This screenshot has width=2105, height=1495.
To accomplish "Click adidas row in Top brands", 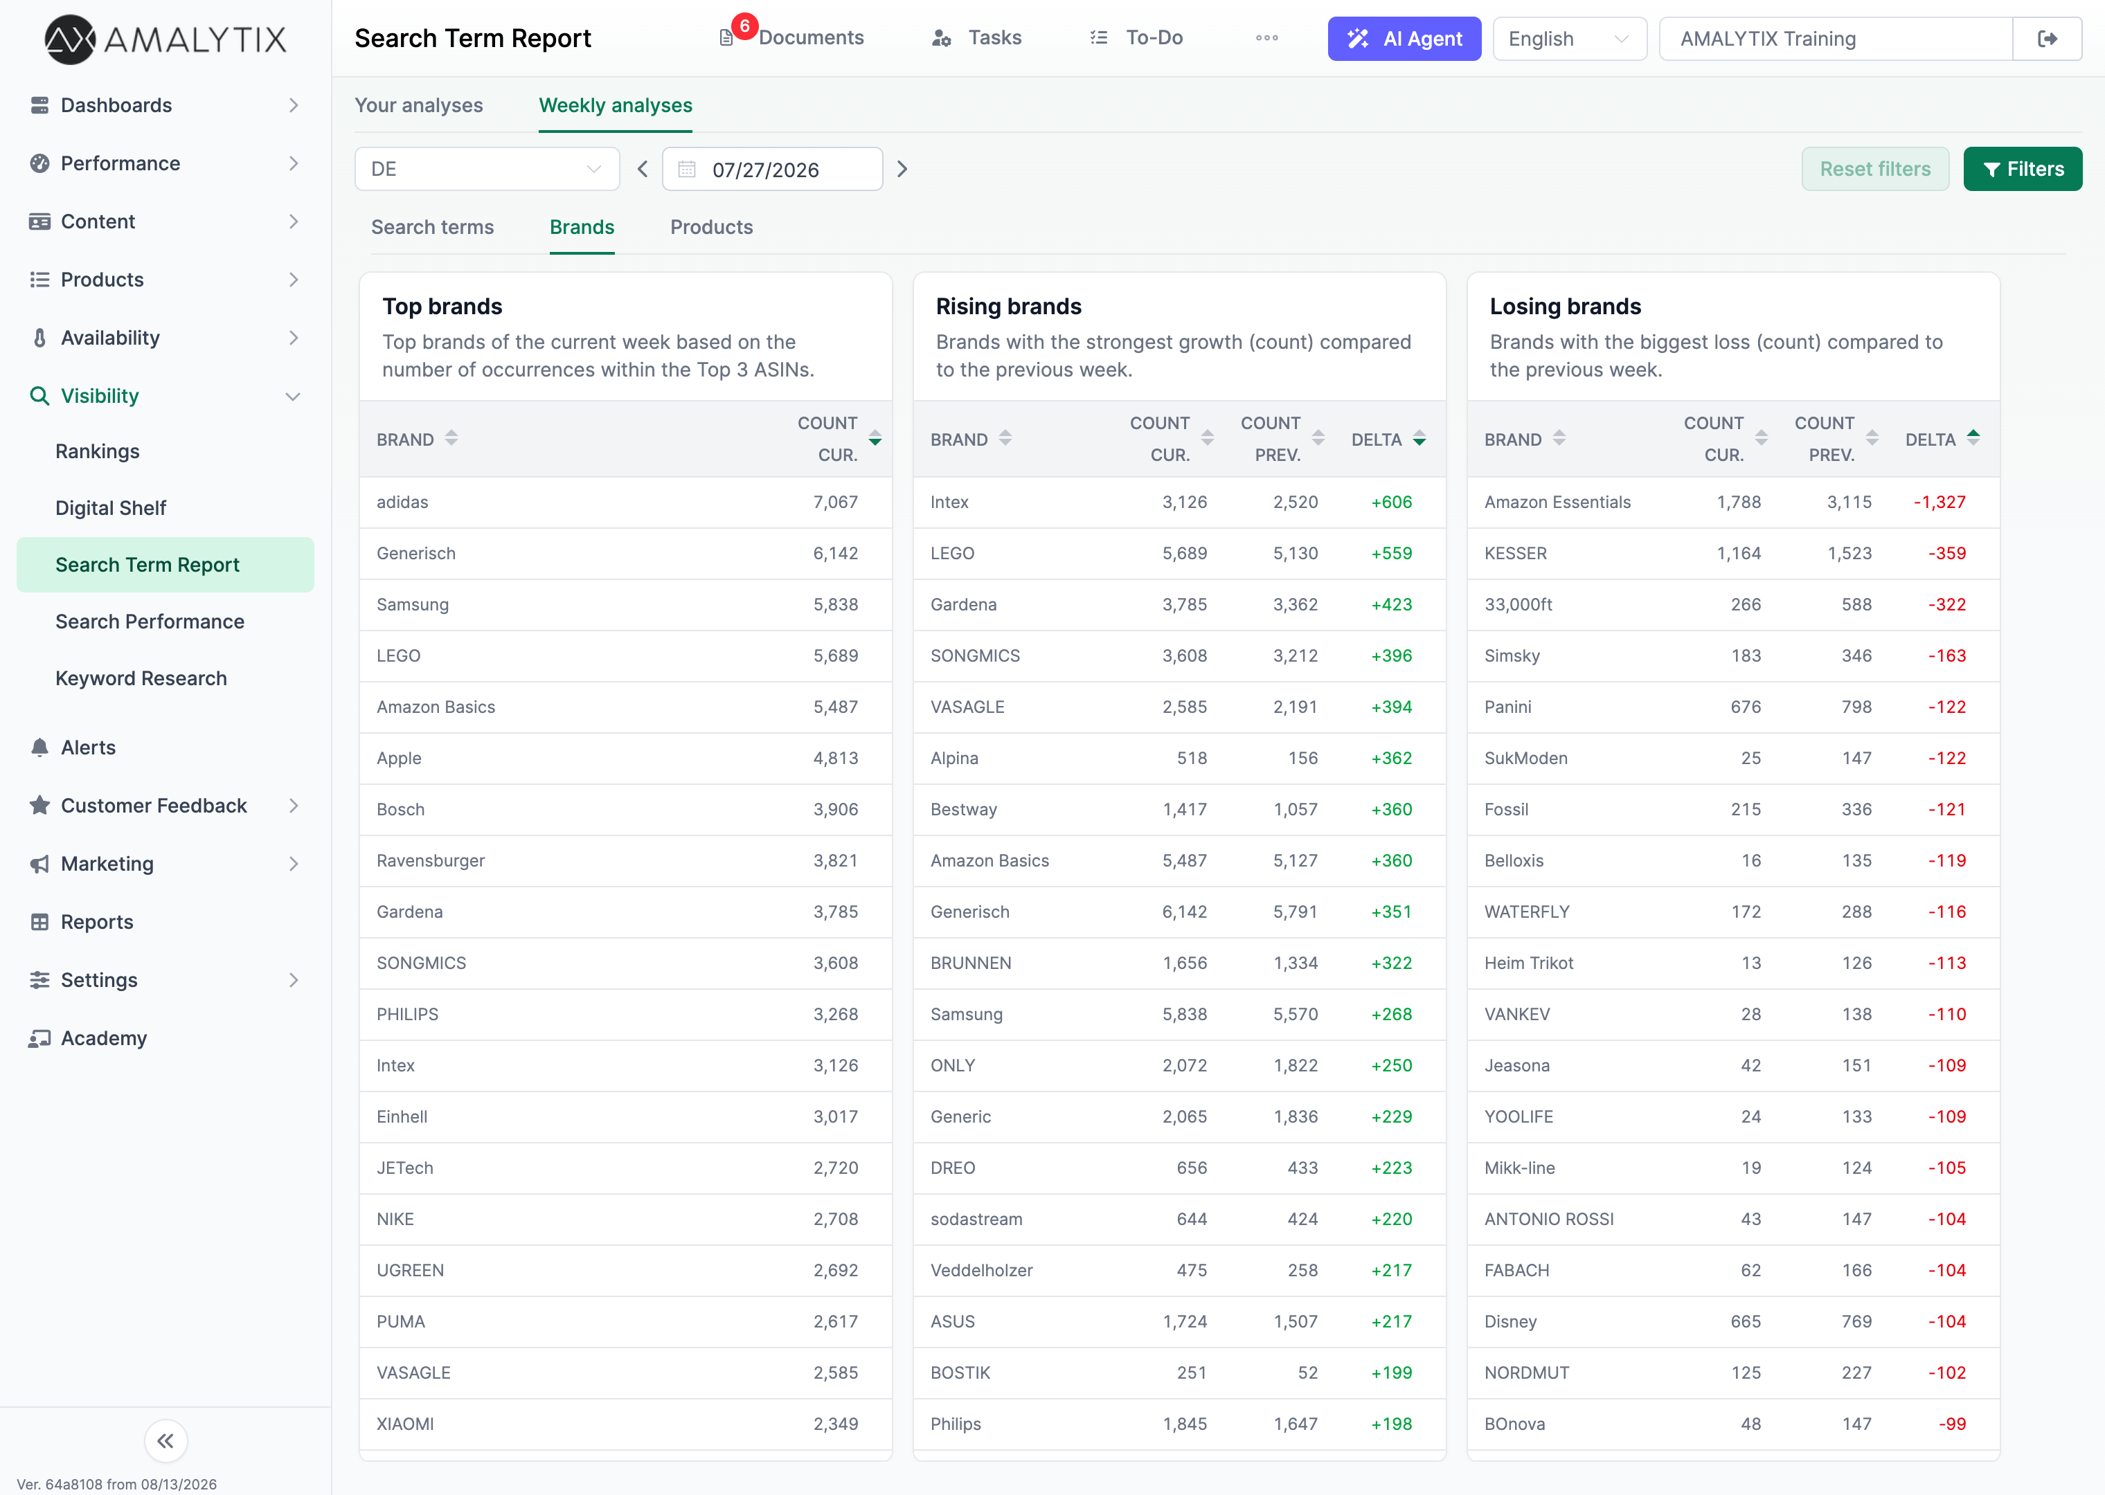I will [x=625, y=502].
